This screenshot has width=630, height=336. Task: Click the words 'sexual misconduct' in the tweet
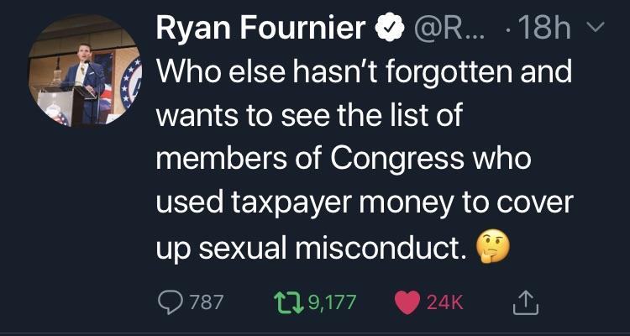(x=329, y=249)
